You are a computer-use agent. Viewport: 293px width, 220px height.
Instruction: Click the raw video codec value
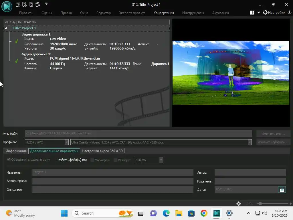coord(58,39)
